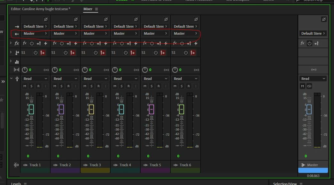Click Master track sum to mono icon
This screenshot has height=185, width=334.
(x=314, y=70)
